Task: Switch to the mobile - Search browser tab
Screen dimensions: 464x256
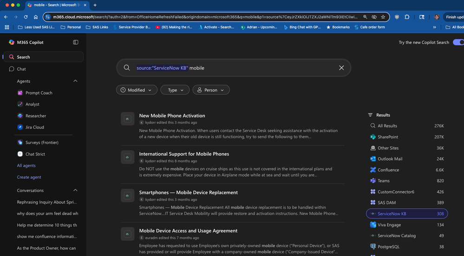Action: [x=56, y=5]
